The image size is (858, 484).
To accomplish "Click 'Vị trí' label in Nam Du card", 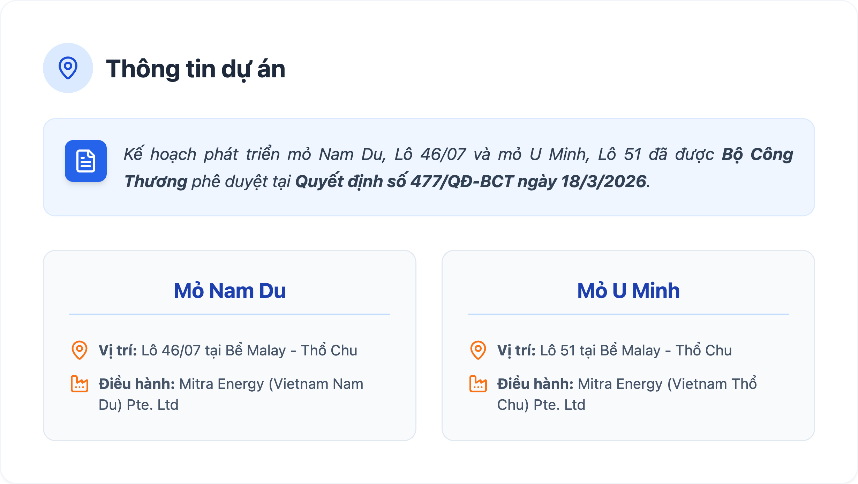I will 118,351.
